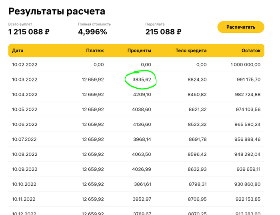Click the overpayment amount 215 088 ₽

163,32
